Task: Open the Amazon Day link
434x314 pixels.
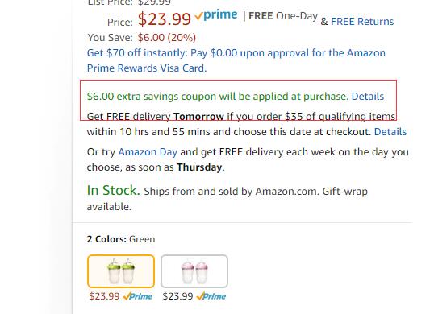Action: tap(148, 152)
